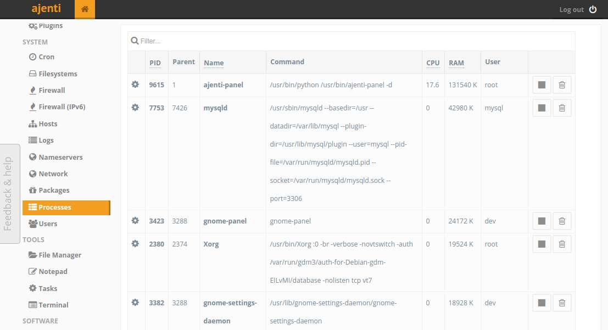Sort table by CPU column
Image resolution: width=608 pixels, height=330 pixels.
tap(433, 63)
